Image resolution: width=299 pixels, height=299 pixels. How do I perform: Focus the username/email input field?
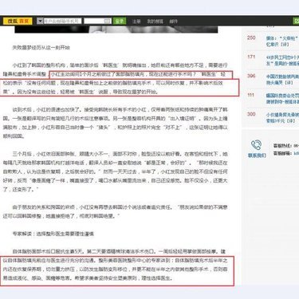62,21
